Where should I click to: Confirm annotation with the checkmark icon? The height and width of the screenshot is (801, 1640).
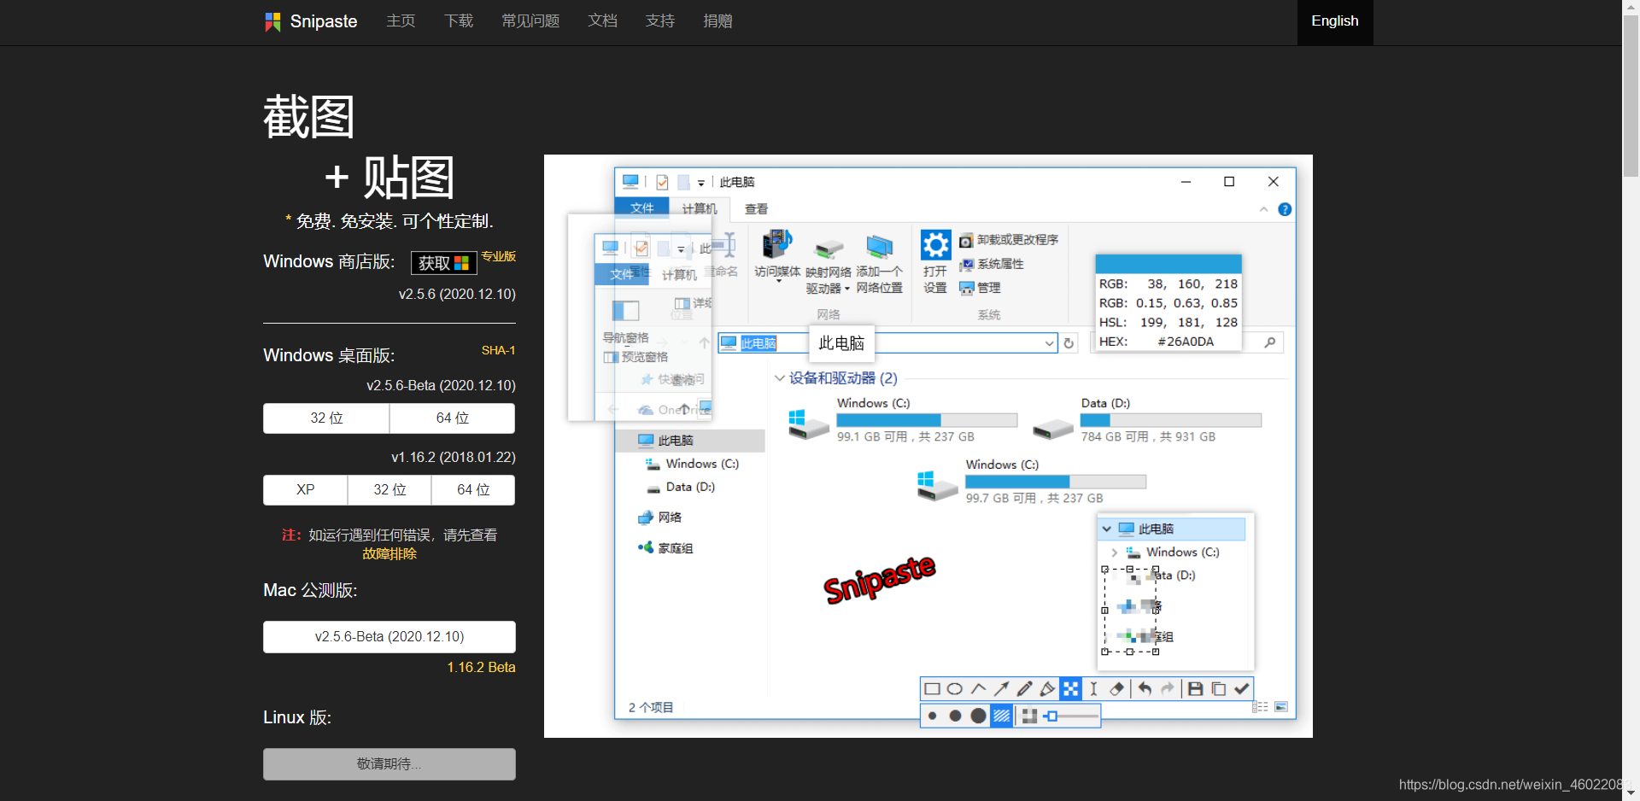click(1242, 689)
